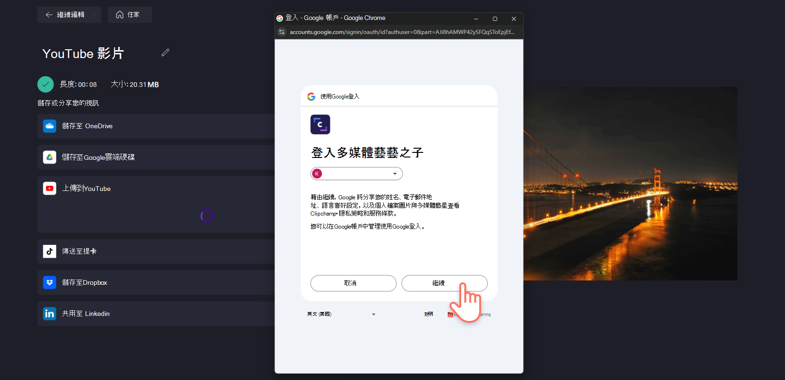Select 儲存至 OneDrive option
785x380 pixels.
(x=156, y=126)
